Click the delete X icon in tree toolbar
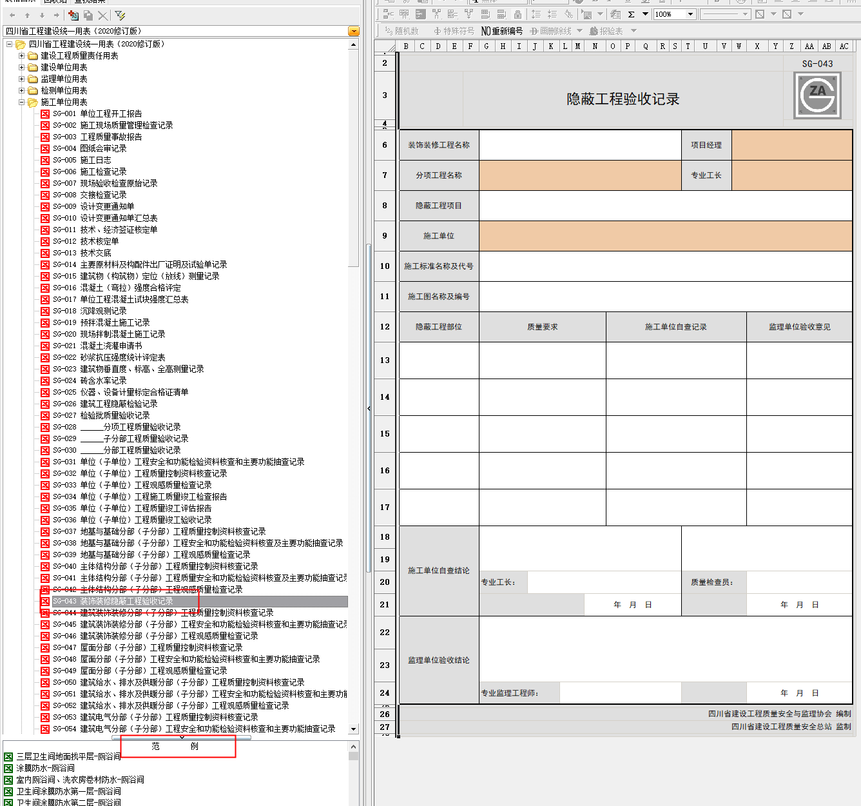 point(102,15)
